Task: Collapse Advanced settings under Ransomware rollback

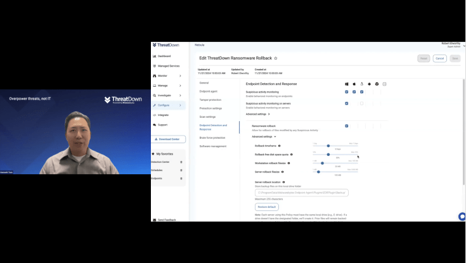Action: pyautogui.click(x=264, y=137)
